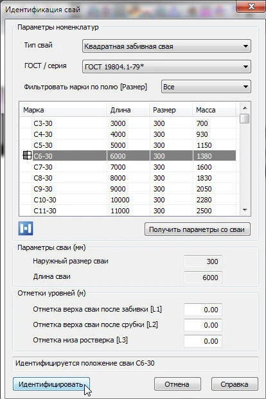
Task: Open help with the Справка button
Action: point(235,384)
